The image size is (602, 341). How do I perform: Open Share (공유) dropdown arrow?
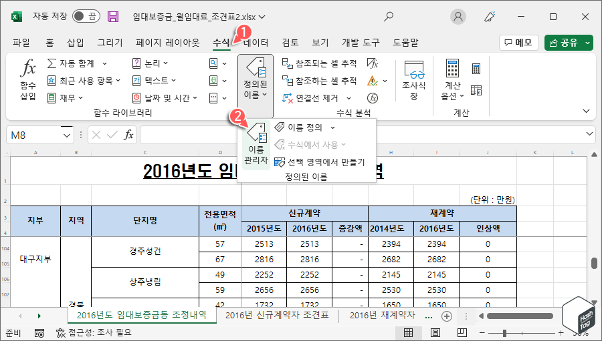pyautogui.click(x=587, y=43)
